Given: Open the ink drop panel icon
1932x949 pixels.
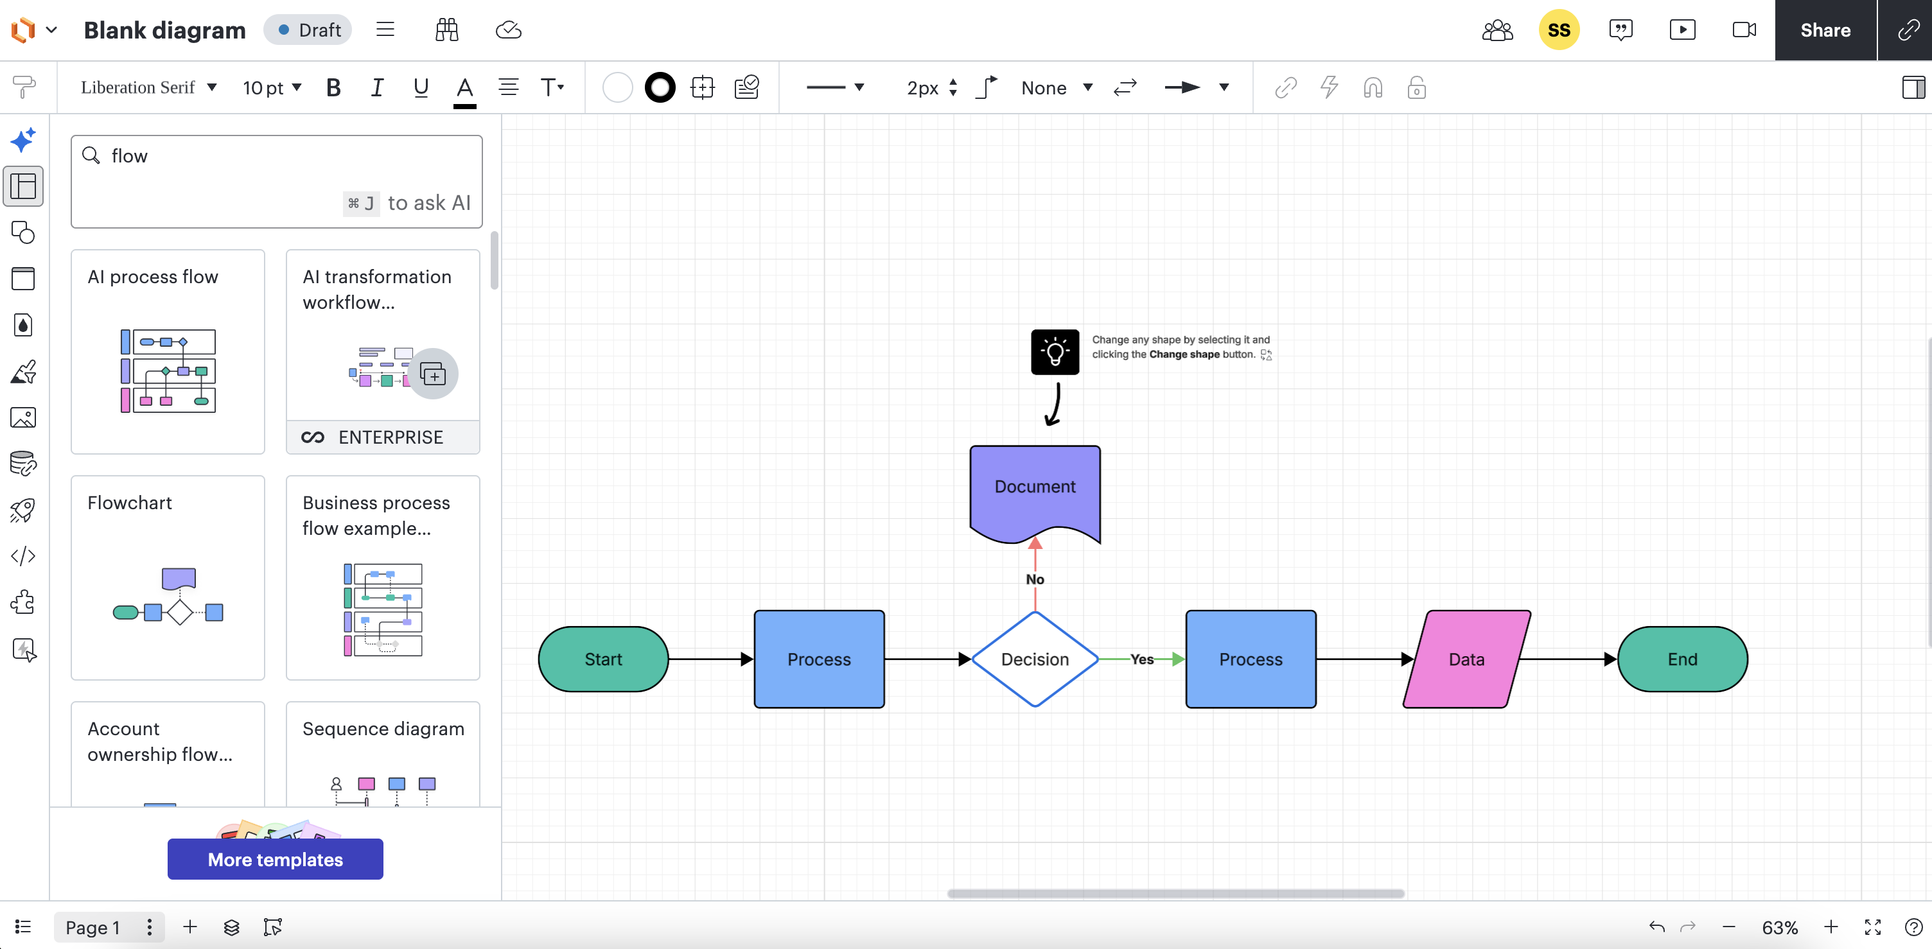Looking at the screenshot, I should click(x=23, y=326).
